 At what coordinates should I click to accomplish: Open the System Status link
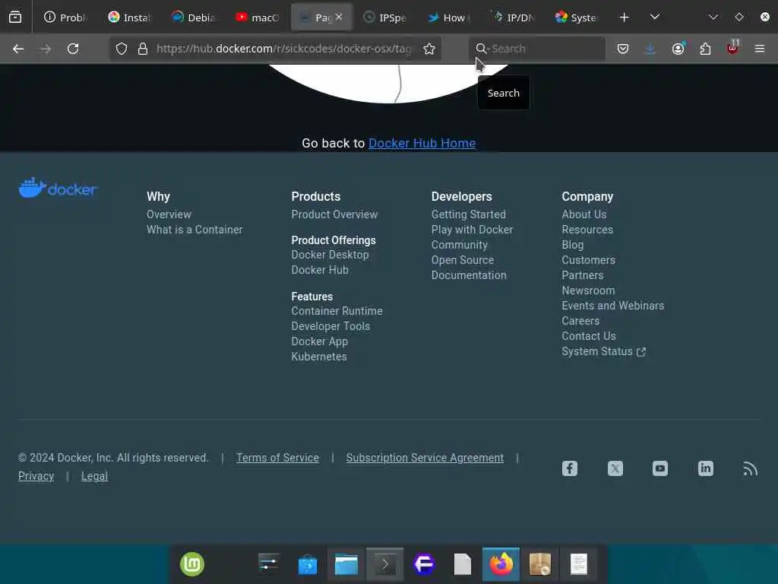click(x=604, y=351)
